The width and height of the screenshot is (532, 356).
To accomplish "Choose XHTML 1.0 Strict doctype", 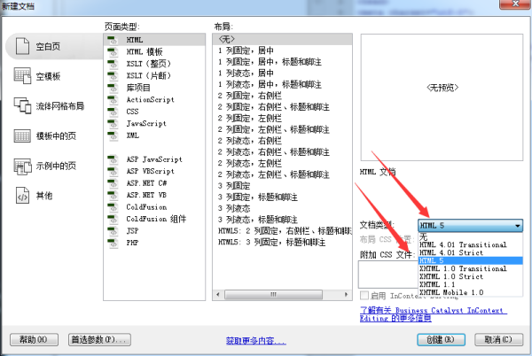I will tap(470, 276).
